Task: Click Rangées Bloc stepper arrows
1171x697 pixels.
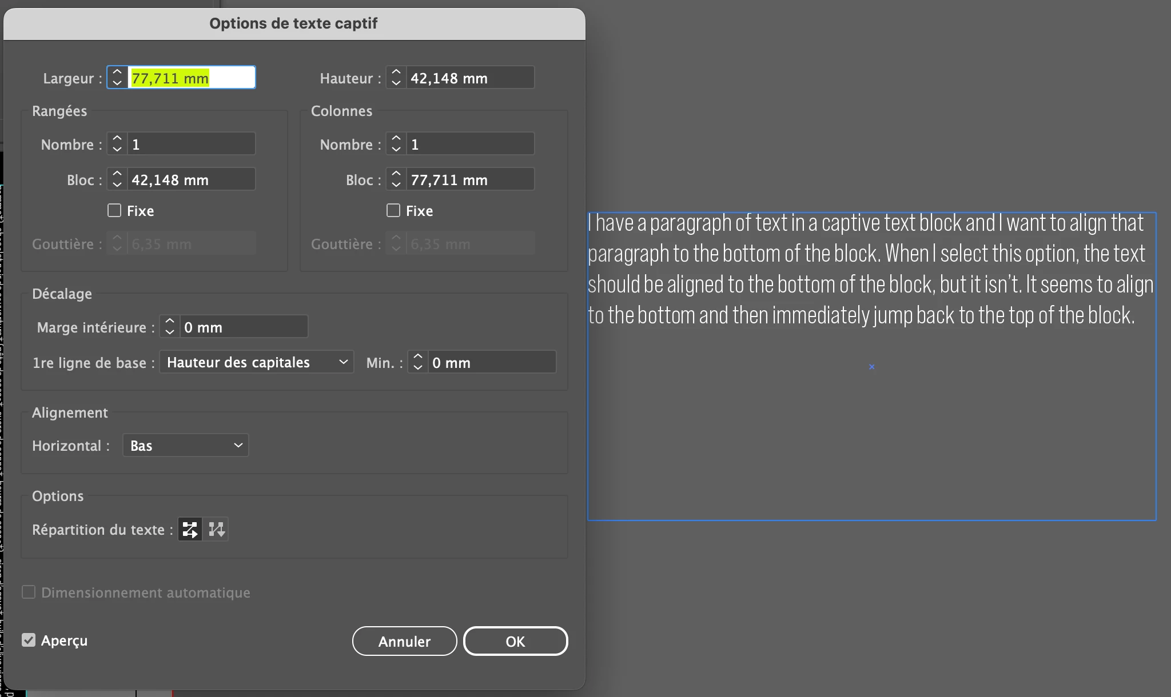Action: (x=117, y=179)
